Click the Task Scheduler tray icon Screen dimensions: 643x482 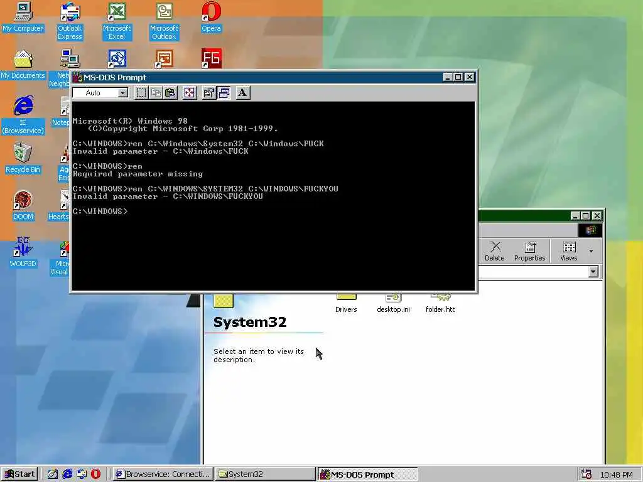pos(586,474)
